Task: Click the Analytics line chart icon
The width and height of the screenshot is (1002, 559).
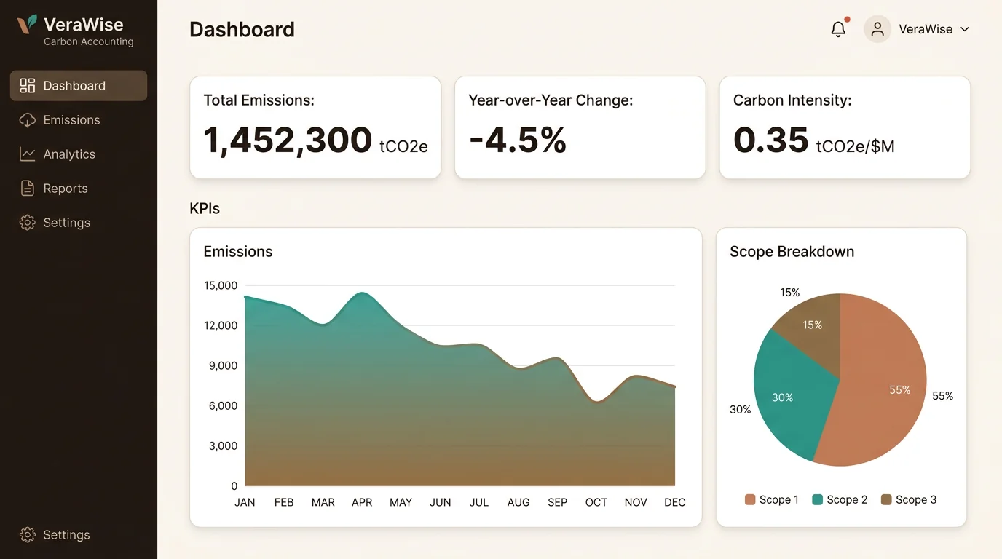Action: pos(27,154)
